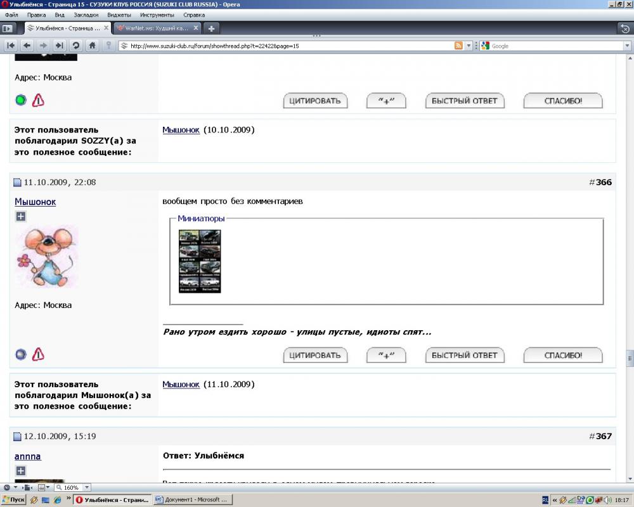Click the Back navigation arrow
The image size is (634, 507).
[x=27, y=46]
